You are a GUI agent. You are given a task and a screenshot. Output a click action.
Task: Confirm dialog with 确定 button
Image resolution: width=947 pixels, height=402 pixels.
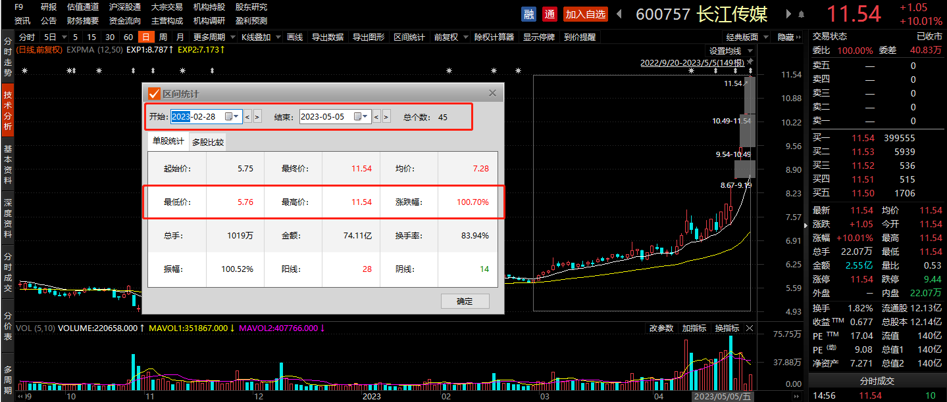pyautogui.click(x=465, y=301)
